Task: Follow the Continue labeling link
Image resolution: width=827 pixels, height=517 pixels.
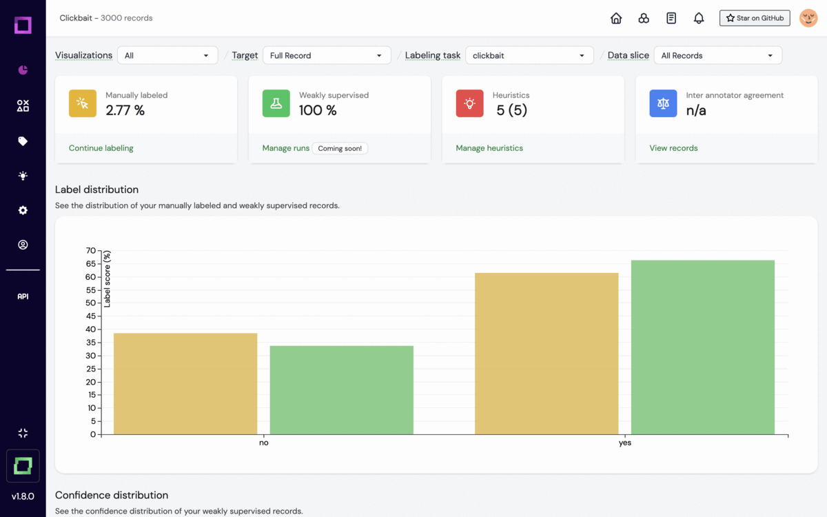Action: point(101,148)
